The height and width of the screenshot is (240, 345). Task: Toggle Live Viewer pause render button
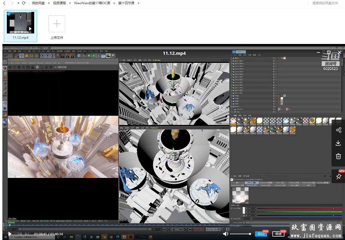[19, 67]
